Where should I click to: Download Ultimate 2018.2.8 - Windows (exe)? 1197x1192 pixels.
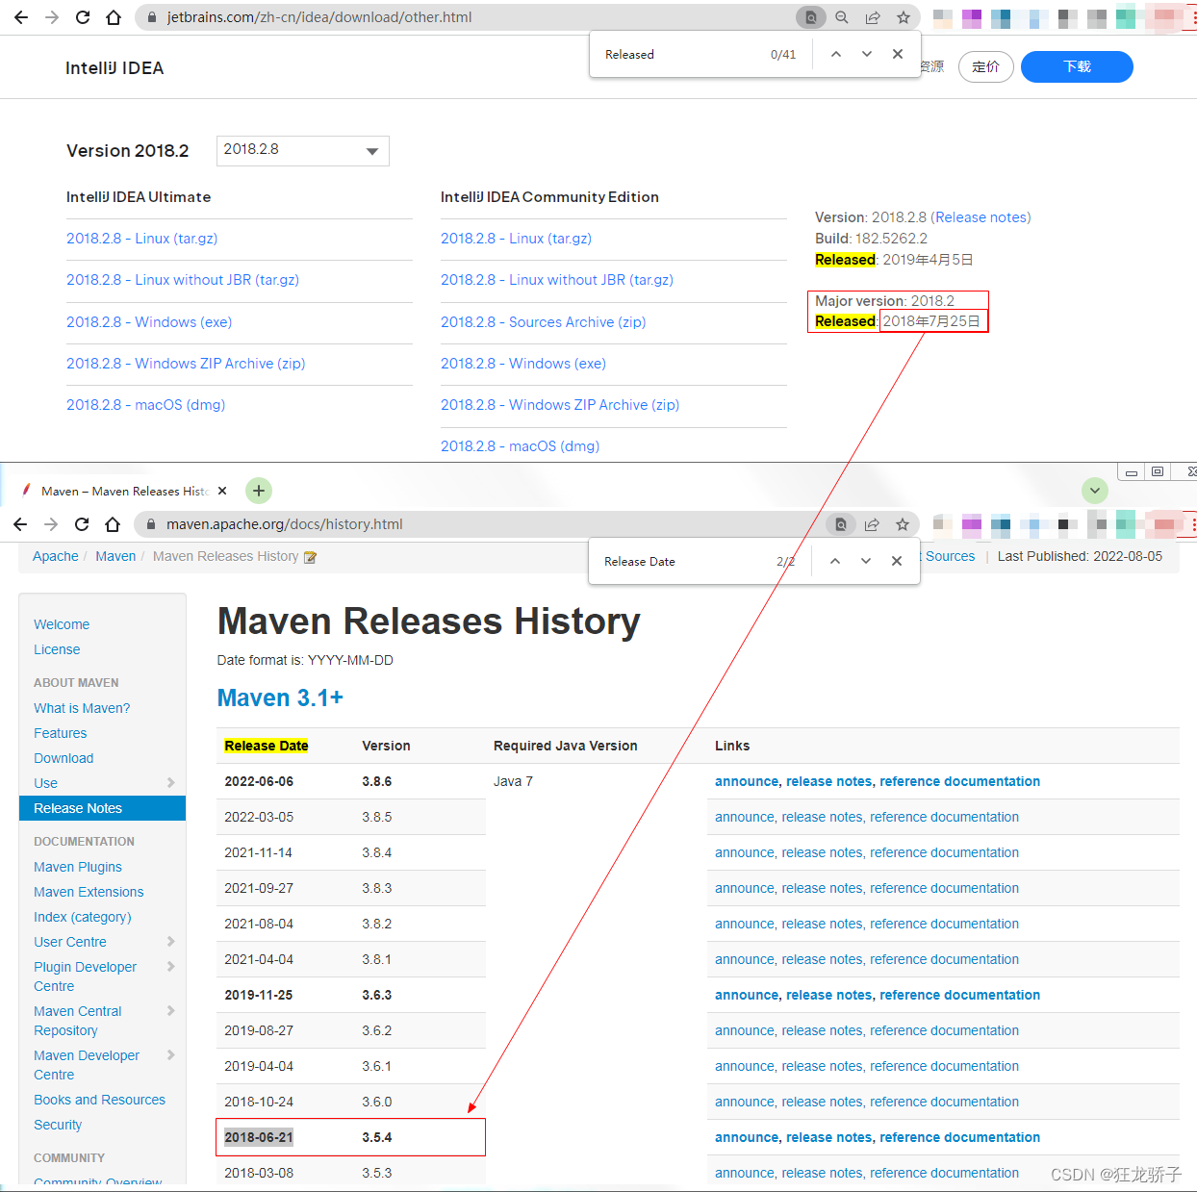point(149,322)
